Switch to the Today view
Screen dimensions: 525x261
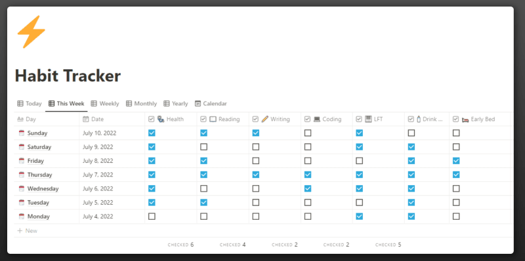tap(30, 103)
